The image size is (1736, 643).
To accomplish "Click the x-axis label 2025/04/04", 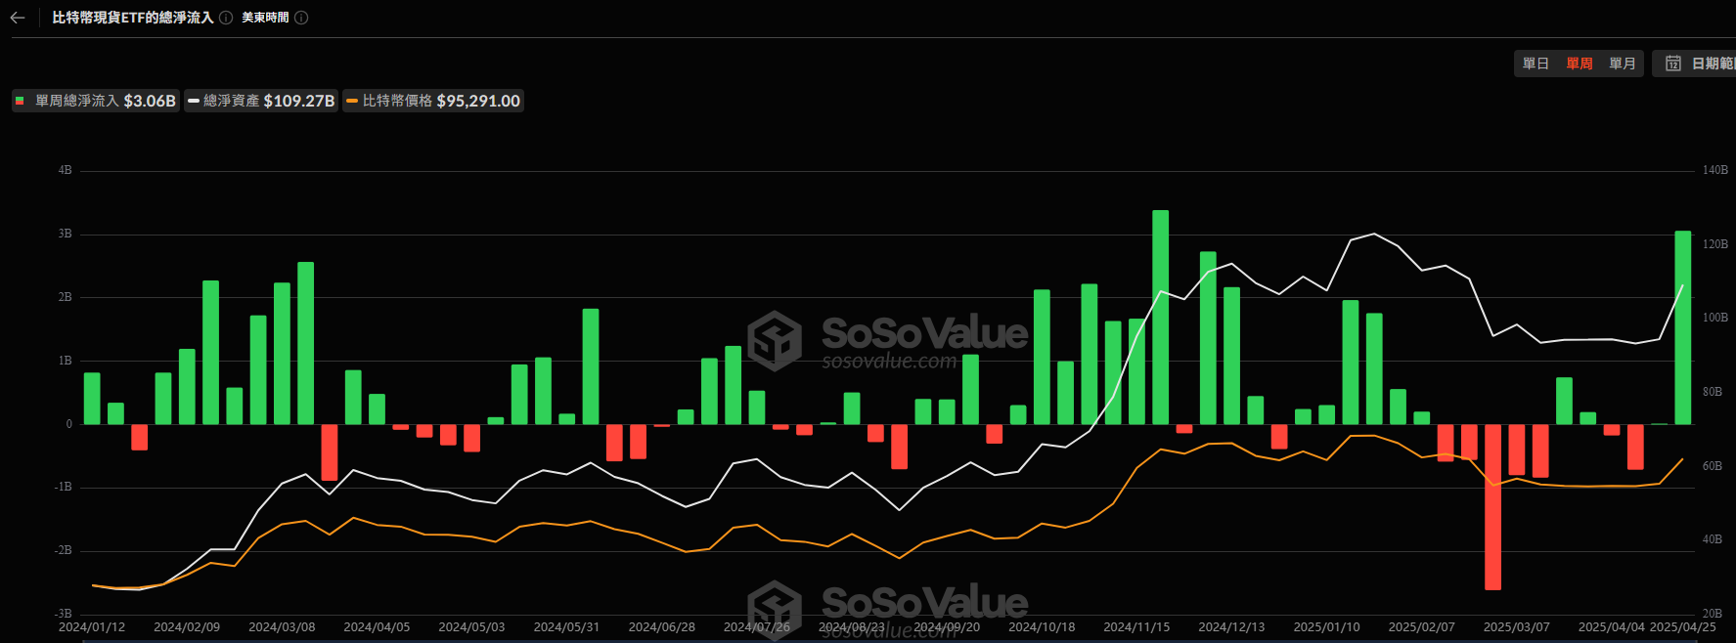I will 1611,627.
